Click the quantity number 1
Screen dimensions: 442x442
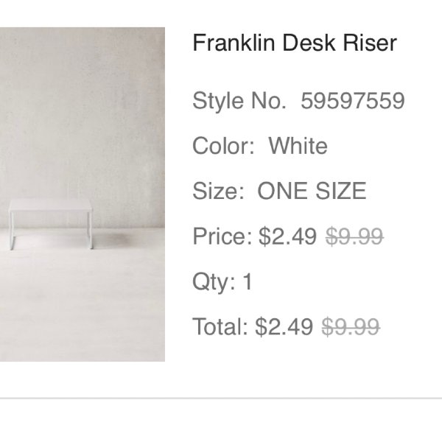(248, 281)
